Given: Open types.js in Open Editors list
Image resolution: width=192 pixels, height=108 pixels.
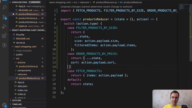Looking at the screenshot, I should pos(28,26).
